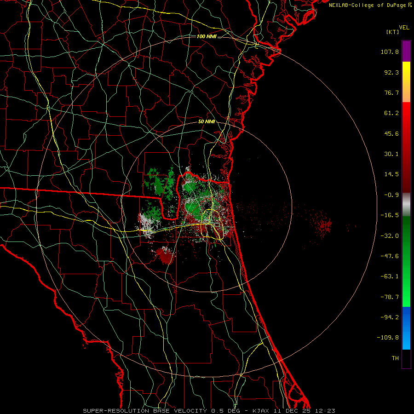Select the 92.3 legend value
This screenshot has width=414, height=414.
[x=391, y=72]
